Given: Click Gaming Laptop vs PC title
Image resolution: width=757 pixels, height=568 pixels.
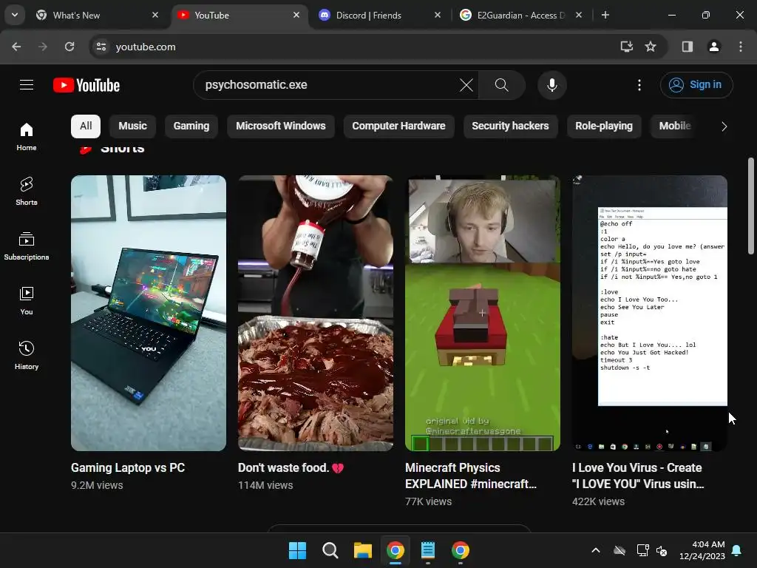Looking at the screenshot, I should tap(128, 467).
